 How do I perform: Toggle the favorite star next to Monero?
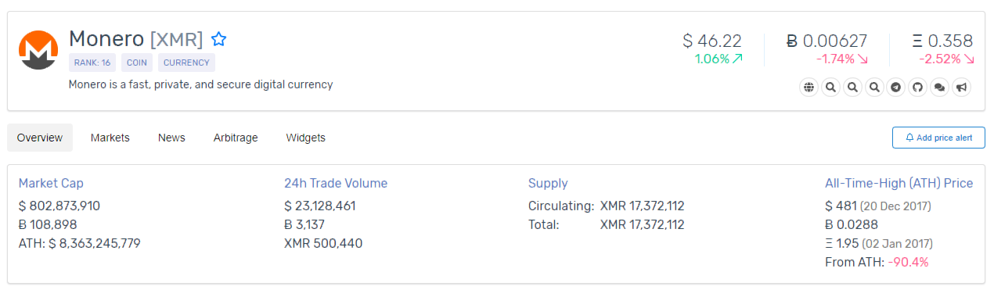(x=219, y=39)
